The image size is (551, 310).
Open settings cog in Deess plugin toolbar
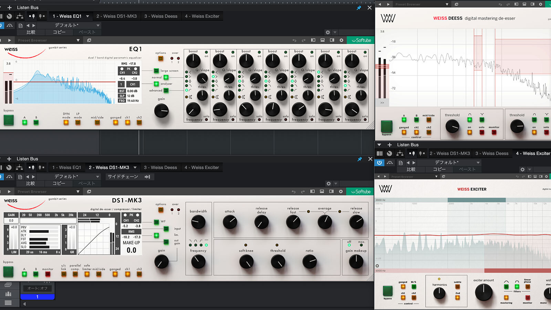click(x=540, y=4)
